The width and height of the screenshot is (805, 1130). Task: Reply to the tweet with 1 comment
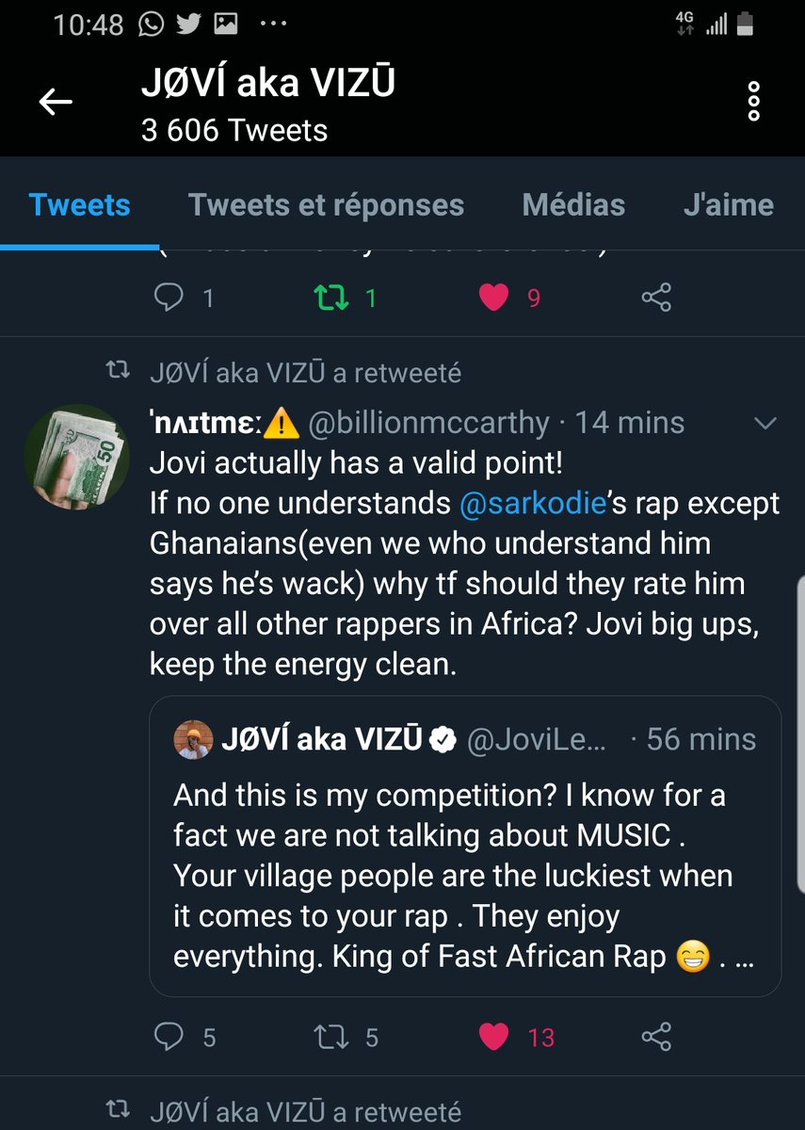[169, 299]
